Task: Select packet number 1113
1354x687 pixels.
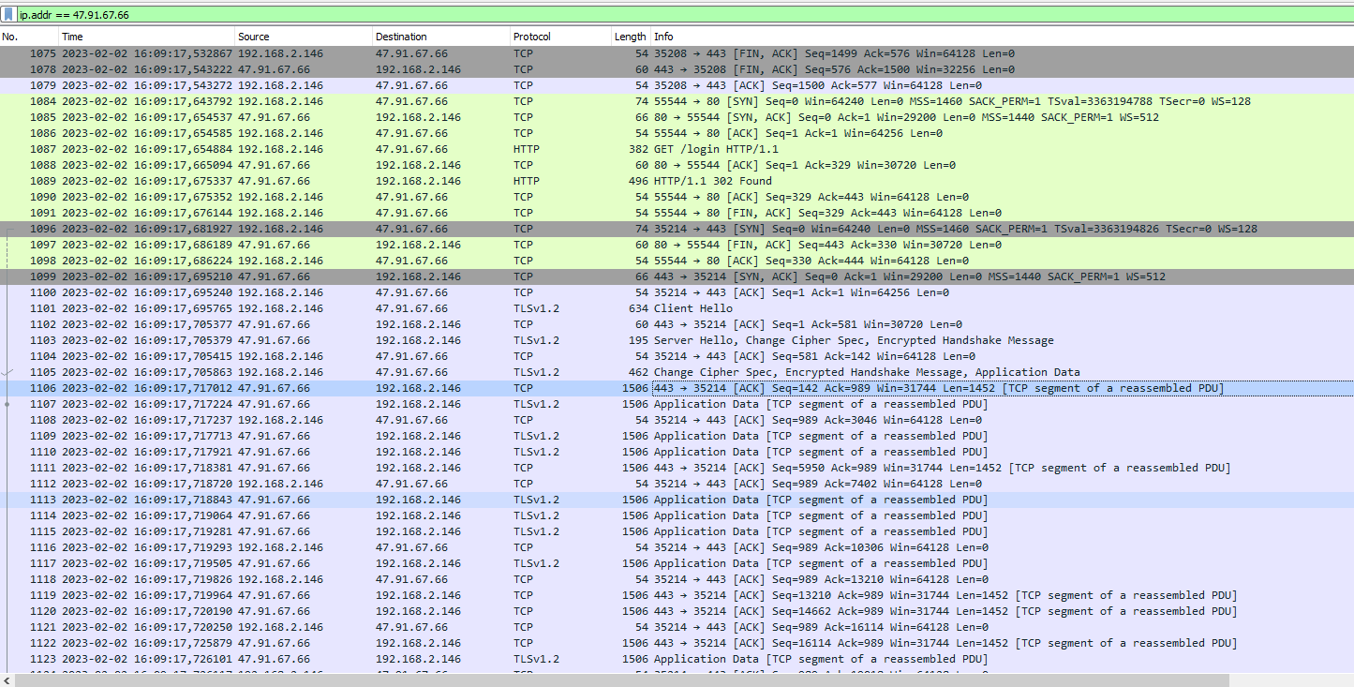Action: (677, 500)
